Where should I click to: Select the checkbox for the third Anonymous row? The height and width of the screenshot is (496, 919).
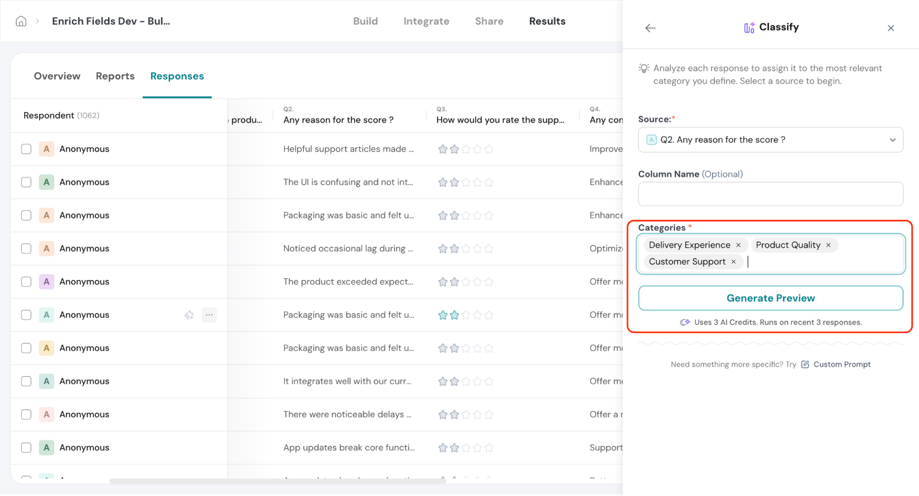click(26, 215)
